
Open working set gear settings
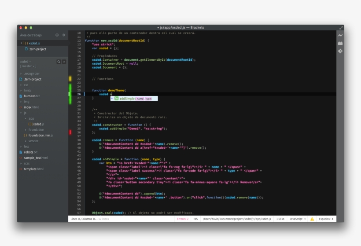(x=64, y=35)
